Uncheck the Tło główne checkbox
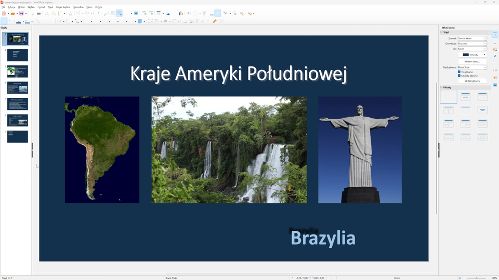The height and width of the screenshot is (280, 499). (459, 72)
